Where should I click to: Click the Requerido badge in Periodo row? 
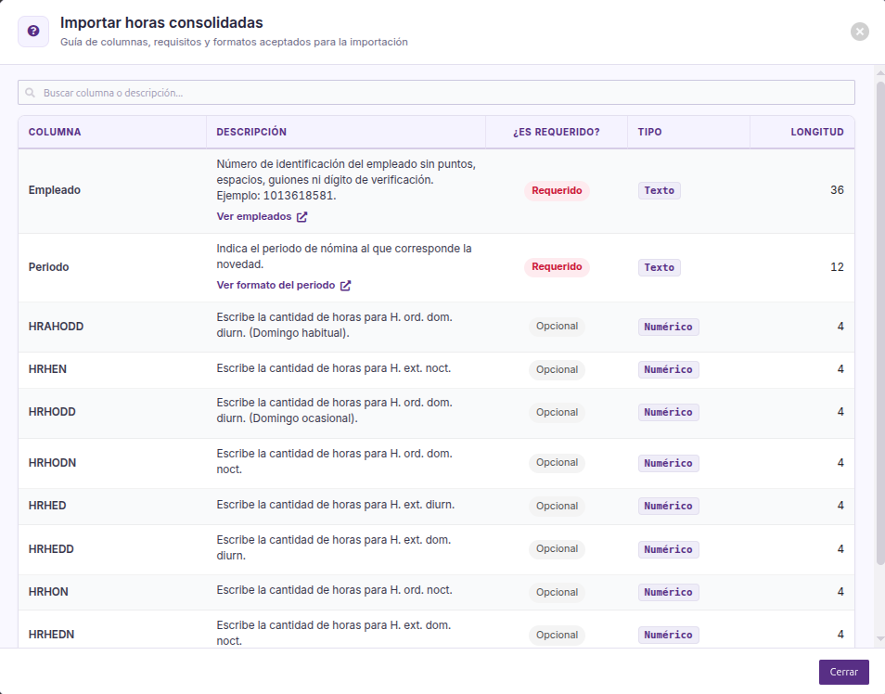tap(557, 267)
